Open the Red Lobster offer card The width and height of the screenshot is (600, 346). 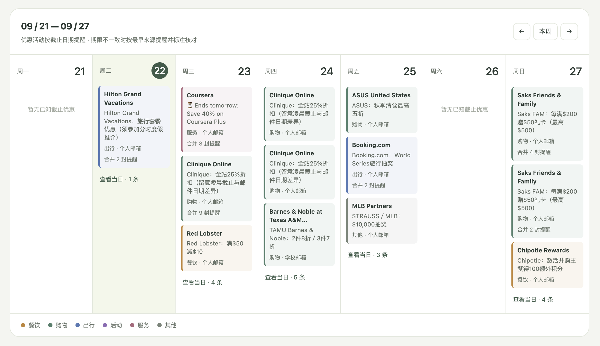[217, 248]
